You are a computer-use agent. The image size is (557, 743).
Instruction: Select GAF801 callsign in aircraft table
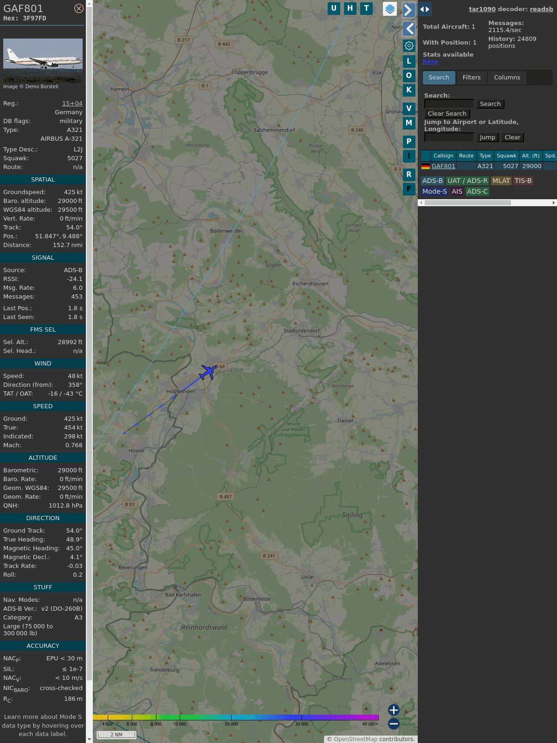point(443,166)
